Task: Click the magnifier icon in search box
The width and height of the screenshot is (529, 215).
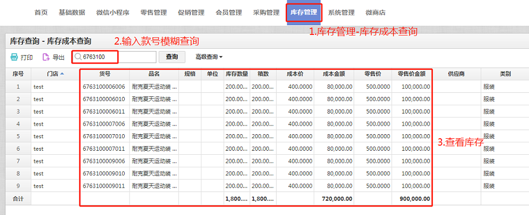Action: click(78, 57)
